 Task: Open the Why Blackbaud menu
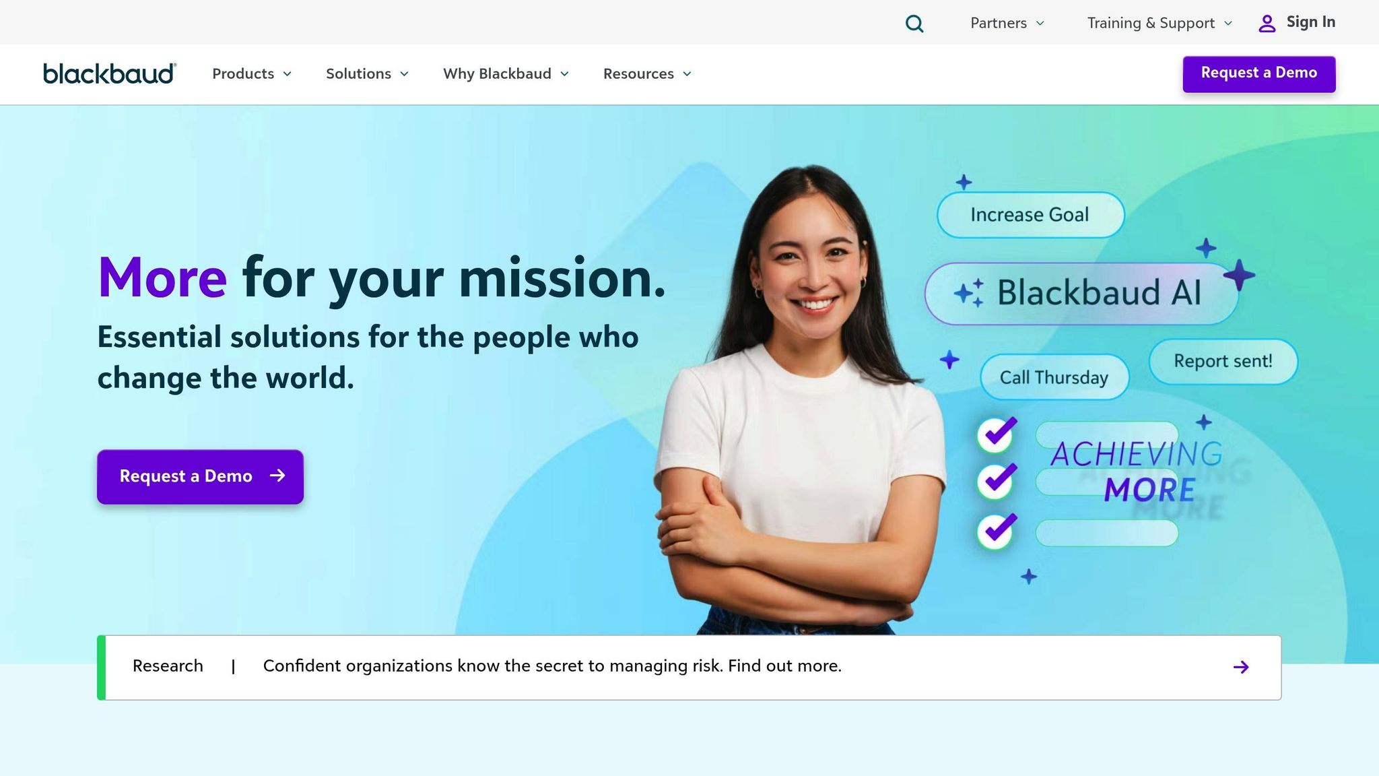506,74
